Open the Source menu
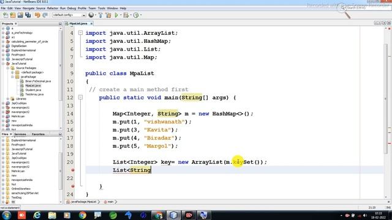 click(40, 8)
